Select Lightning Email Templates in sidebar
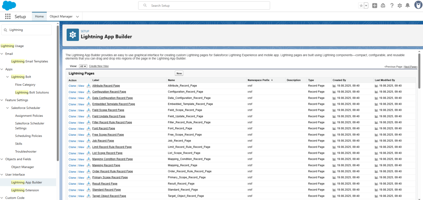 (30, 61)
